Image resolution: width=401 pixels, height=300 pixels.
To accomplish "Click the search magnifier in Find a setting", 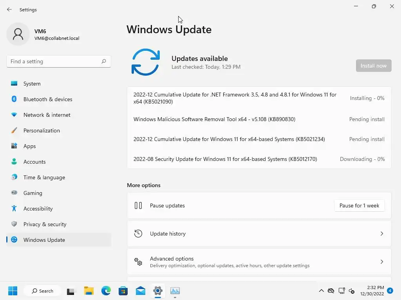I will 103,61.
